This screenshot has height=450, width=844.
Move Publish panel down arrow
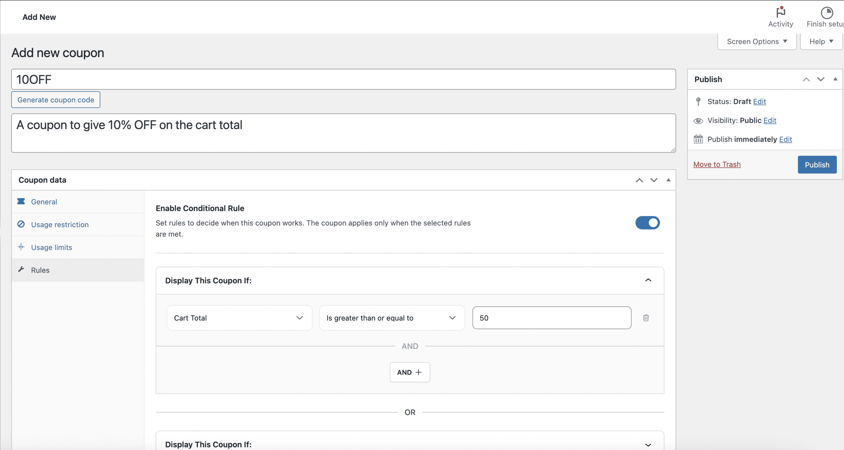pyautogui.click(x=821, y=79)
